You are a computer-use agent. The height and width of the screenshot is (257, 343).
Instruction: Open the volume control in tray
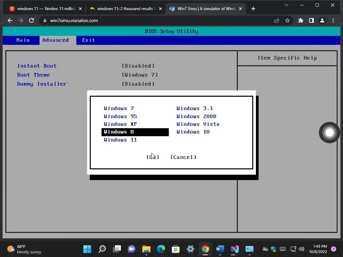tap(301, 249)
